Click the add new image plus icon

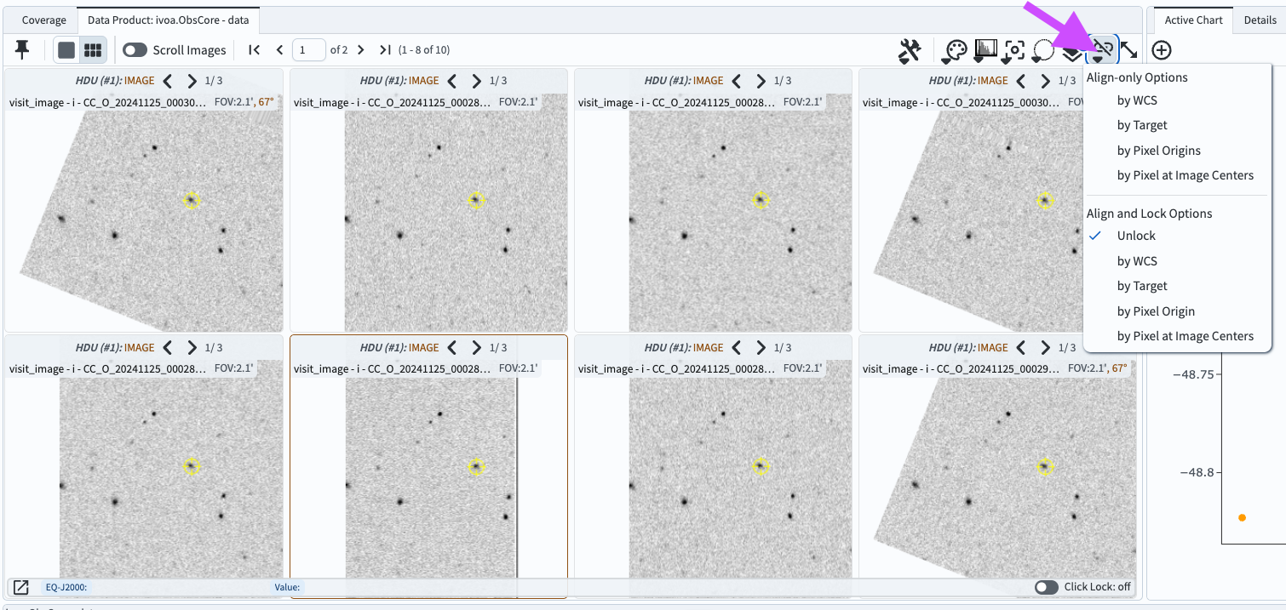[1161, 49]
